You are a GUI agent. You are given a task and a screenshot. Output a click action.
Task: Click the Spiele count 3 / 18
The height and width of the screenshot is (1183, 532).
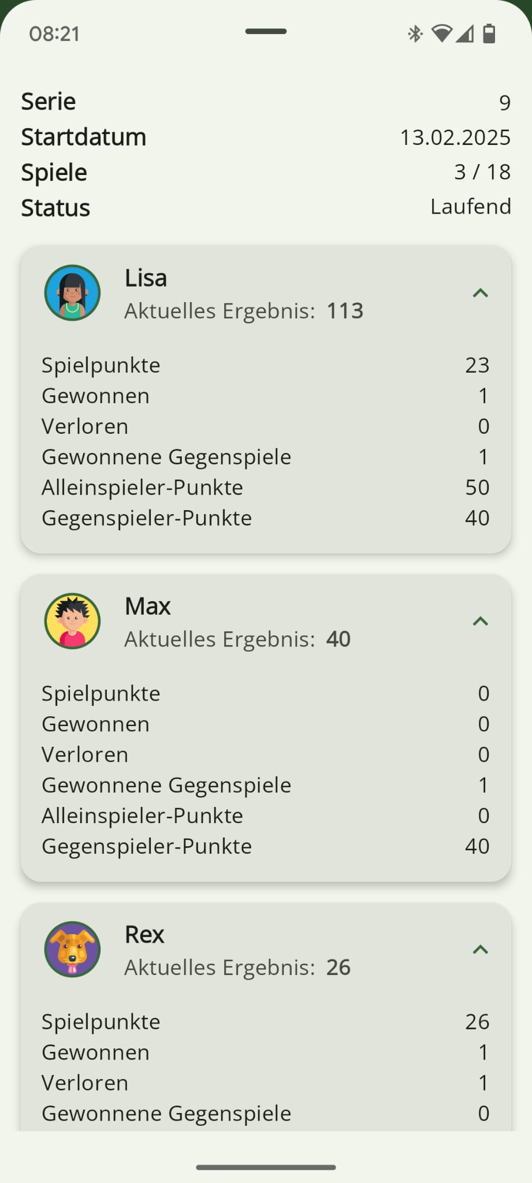click(x=482, y=172)
